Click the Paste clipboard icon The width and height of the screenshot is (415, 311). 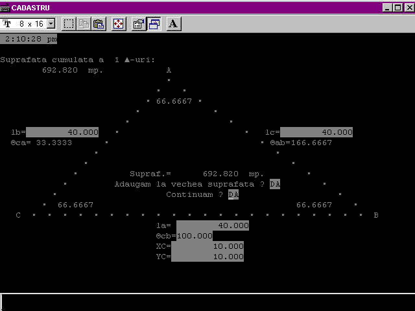click(98, 24)
